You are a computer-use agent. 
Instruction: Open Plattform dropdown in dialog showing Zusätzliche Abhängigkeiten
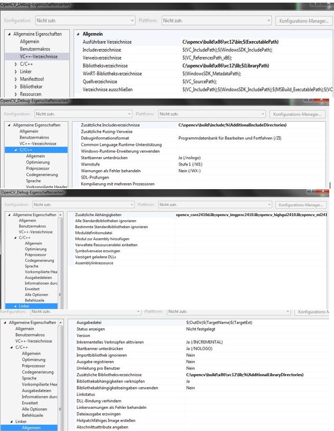click(x=215, y=204)
